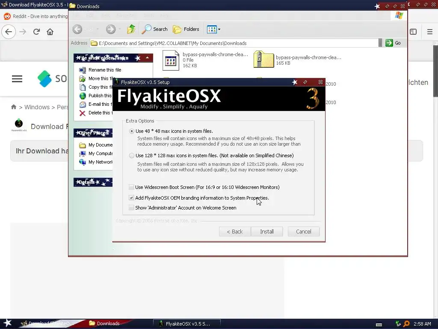
Task: Click the Other Places panel header
Action: pyautogui.click(x=93, y=133)
